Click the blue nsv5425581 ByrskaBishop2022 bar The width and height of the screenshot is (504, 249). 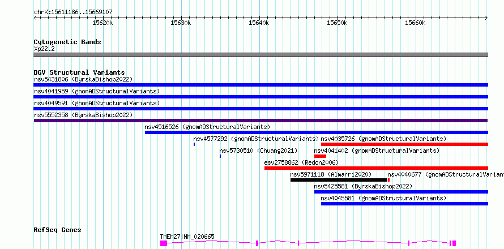pyautogui.click(x=401, y=192)
